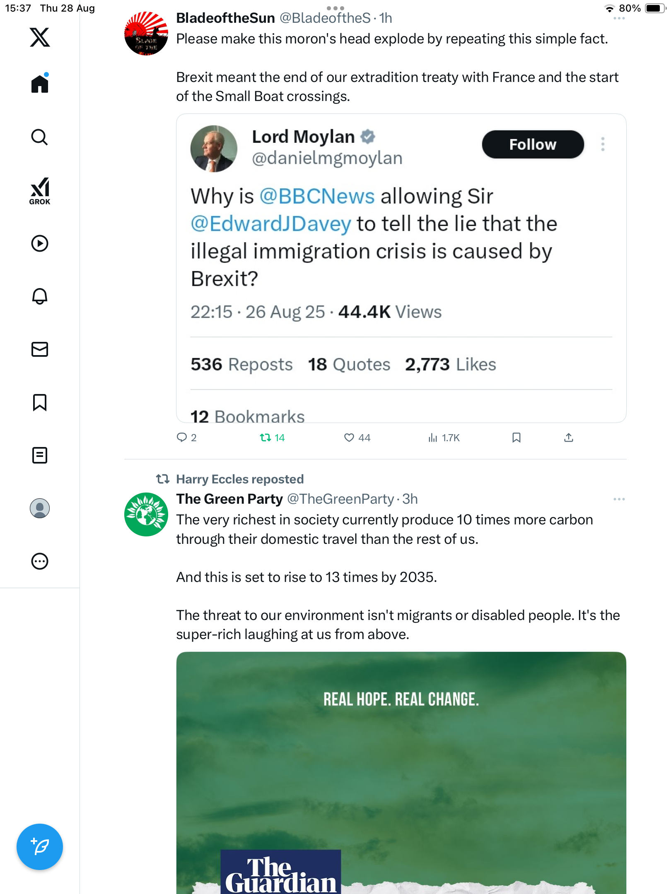Open more options on Green Party post

click(619, 499)
